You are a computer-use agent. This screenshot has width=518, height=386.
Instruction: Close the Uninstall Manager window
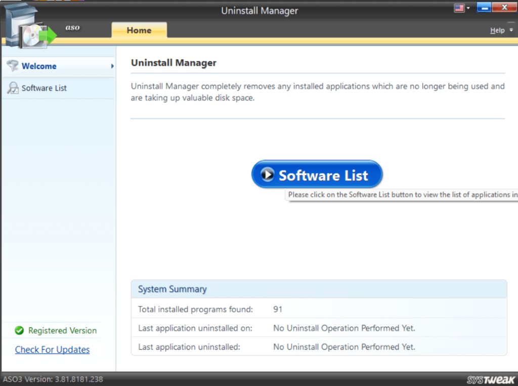pyautogui.click(x=504, y=8)
